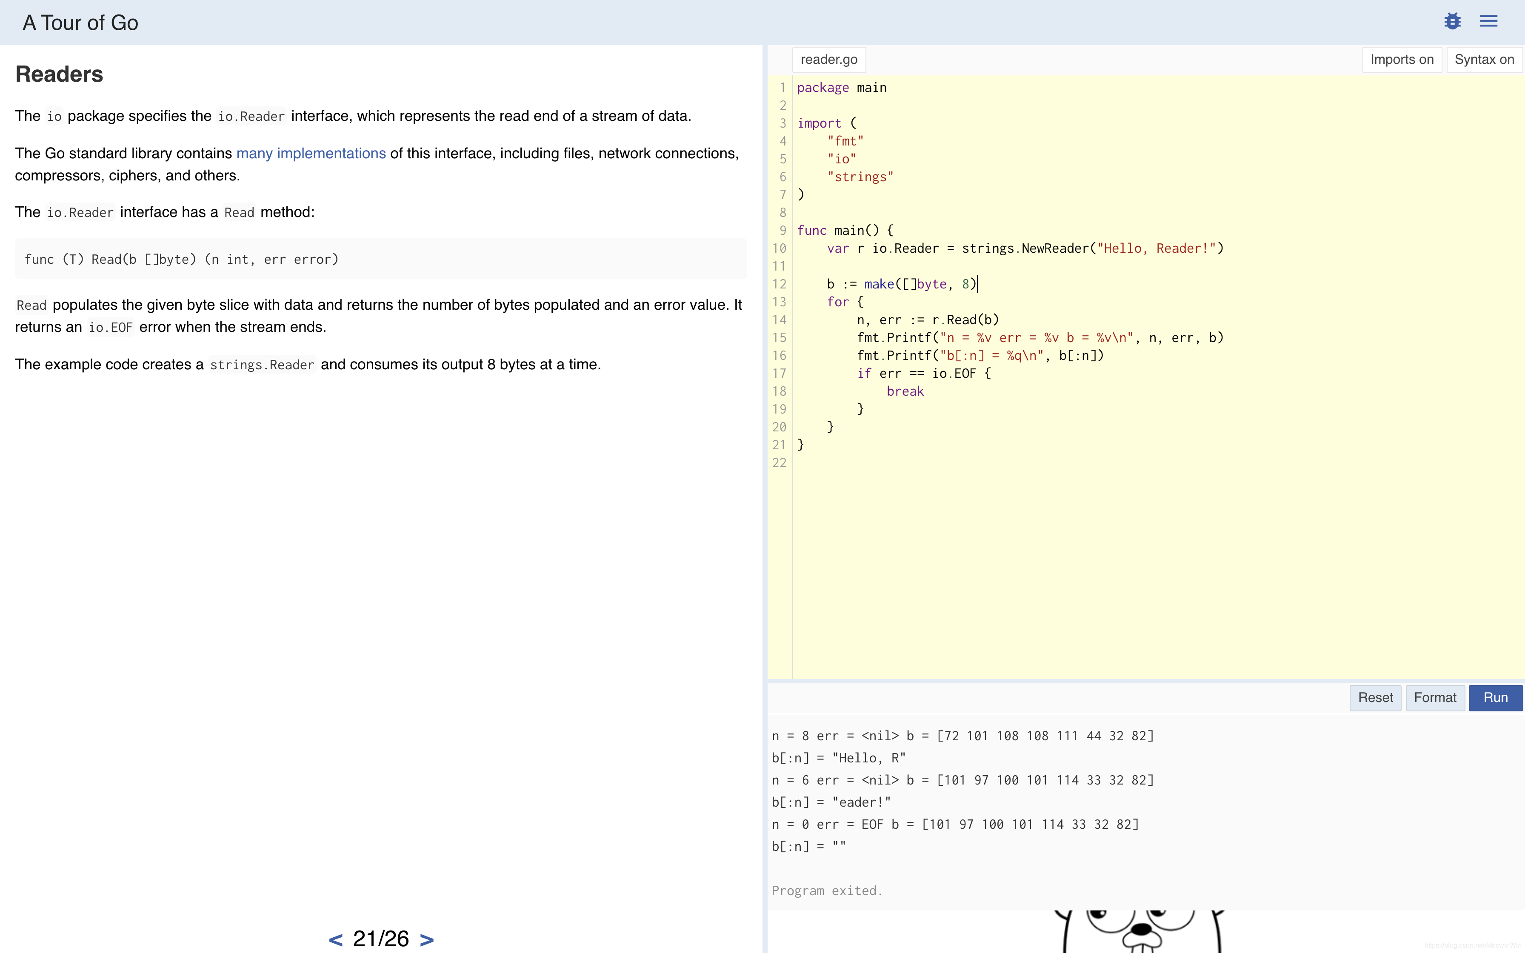Click output line n = 0 err = EOF
This screenshot has height=953, width=1525.
click(x=955, y=825)
